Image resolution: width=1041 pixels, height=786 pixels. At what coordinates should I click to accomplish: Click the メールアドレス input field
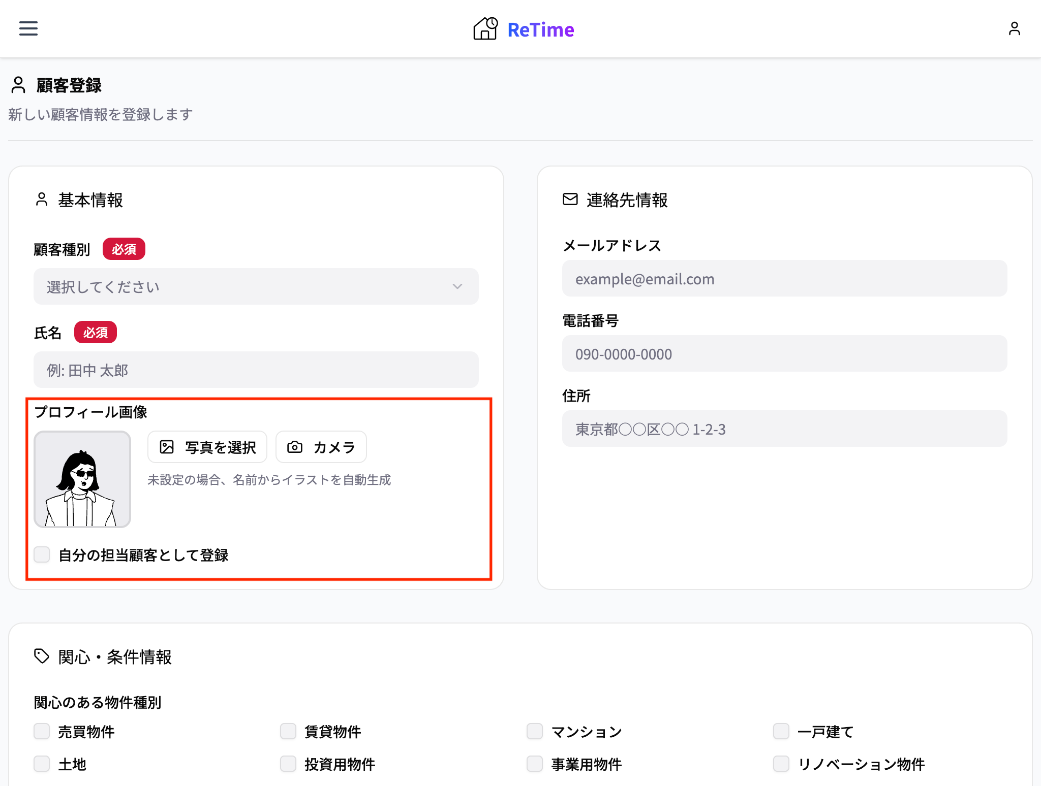pos(784,279)
